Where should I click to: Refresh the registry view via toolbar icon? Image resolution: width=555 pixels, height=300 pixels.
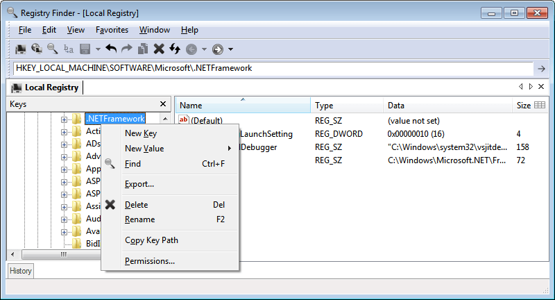(174, 49)
